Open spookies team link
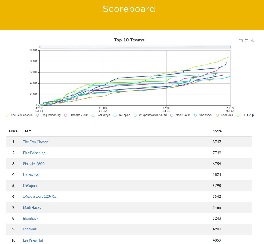The width and height of the screenshot is (264, 244). pos(30,229)
